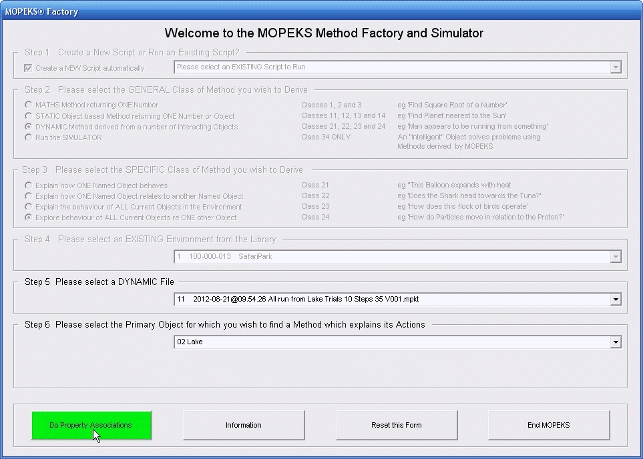Screen dimensions: 643x459
Task: Click the Step 5 DYNAMIC File label
Action: tap(99, 282)
